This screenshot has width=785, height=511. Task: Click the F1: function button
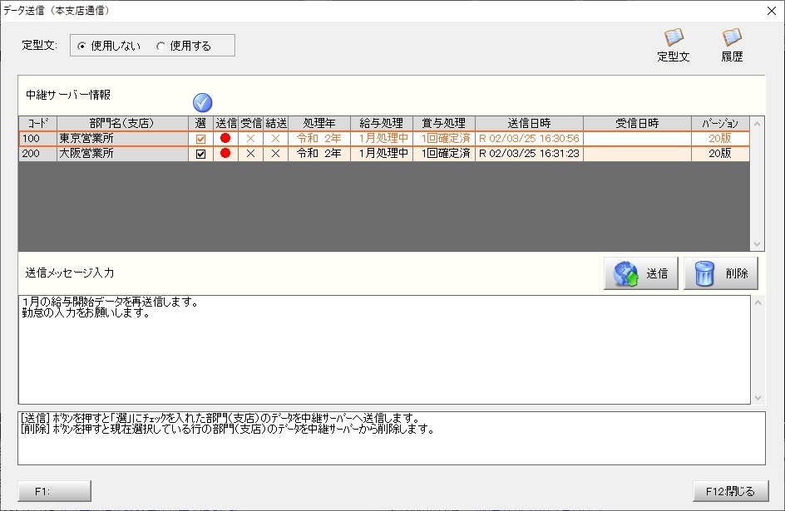pos(55,491)
